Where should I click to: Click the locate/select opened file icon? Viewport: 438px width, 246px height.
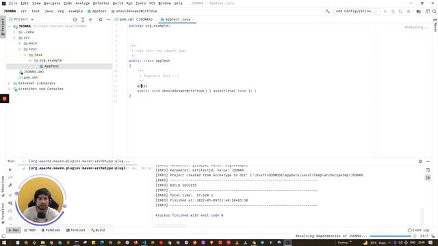tap(75, 20)
